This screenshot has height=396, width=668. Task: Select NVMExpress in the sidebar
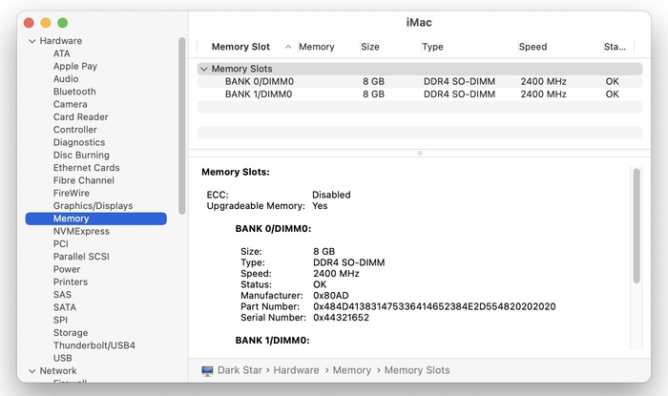81,231
